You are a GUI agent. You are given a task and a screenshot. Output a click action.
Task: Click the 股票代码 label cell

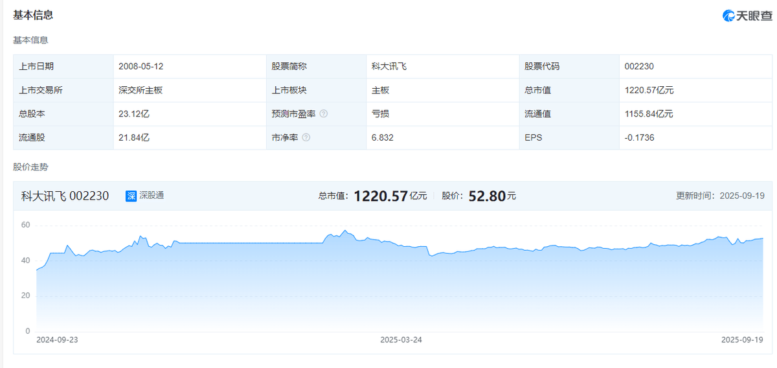[569, 66]
